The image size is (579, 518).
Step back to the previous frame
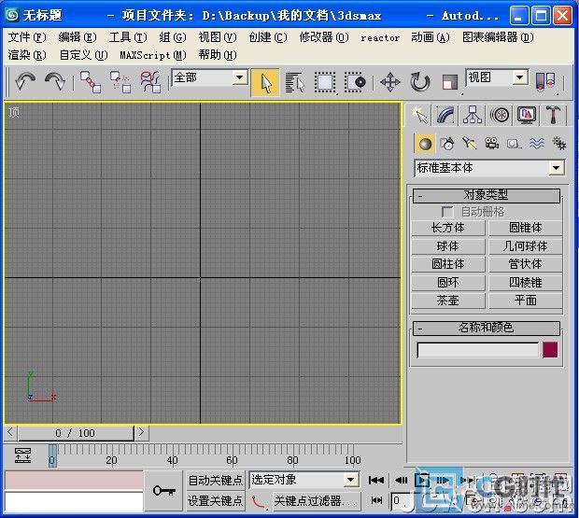[401, 480]
